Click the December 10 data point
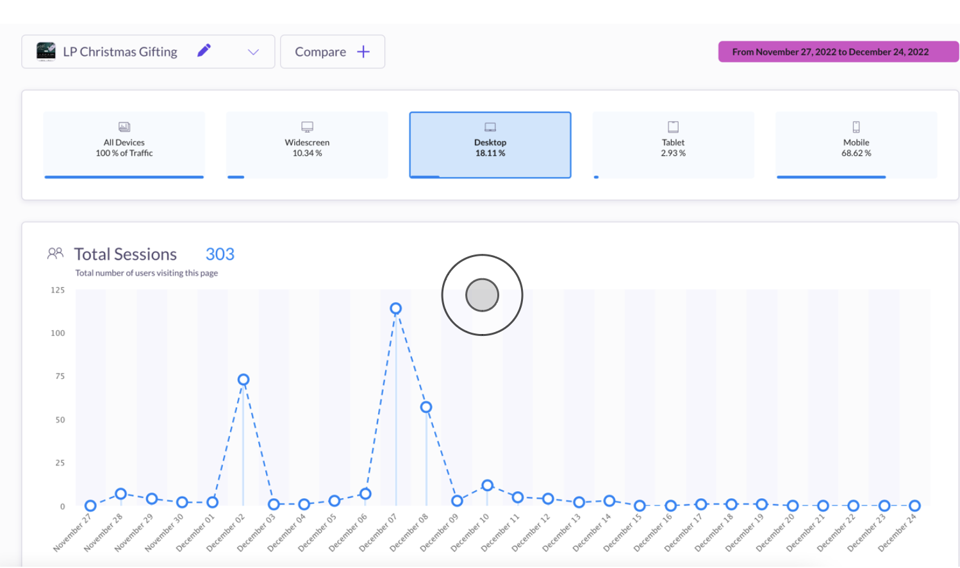 coord(488,485)
